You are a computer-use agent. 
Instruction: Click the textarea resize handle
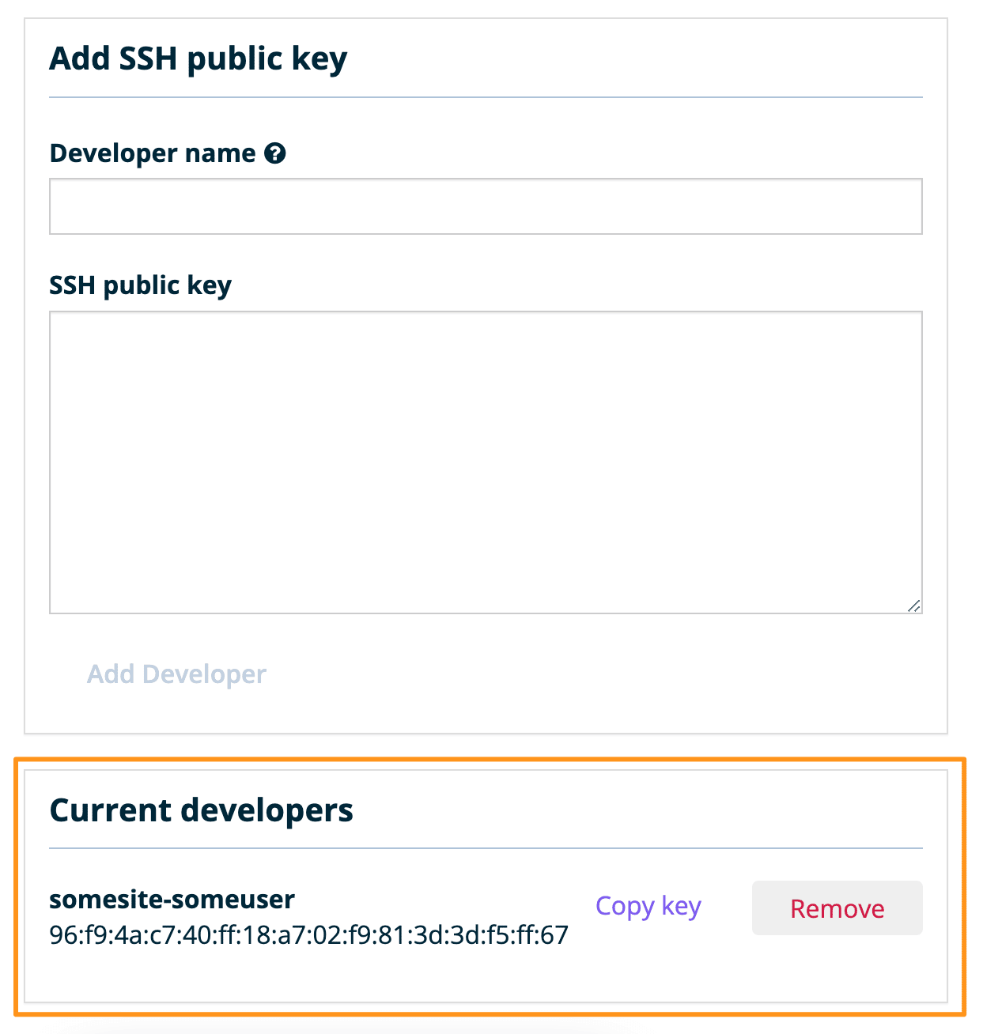click(914, 606)
